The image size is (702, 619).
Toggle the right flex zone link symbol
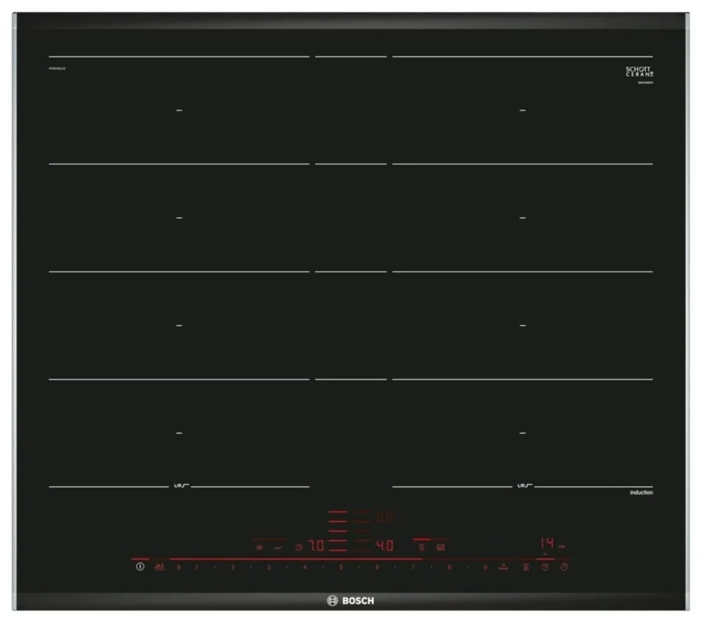point(524,486)
